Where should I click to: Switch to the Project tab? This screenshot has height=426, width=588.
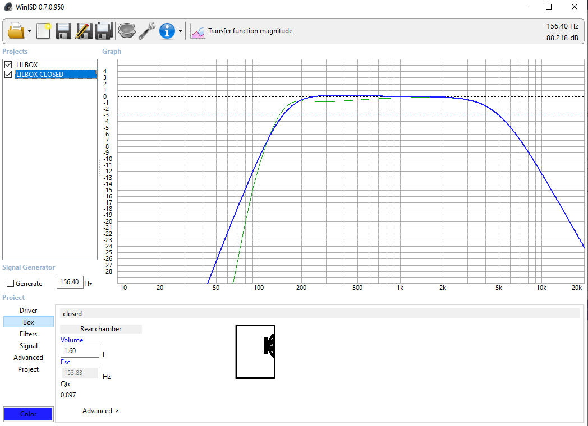pos(29,369)
